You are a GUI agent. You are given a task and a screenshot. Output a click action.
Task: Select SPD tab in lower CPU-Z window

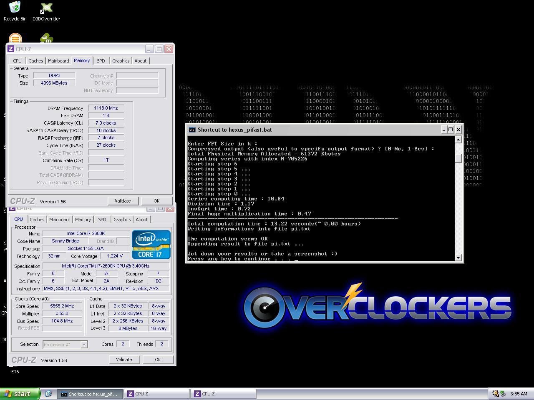[102, 220]
